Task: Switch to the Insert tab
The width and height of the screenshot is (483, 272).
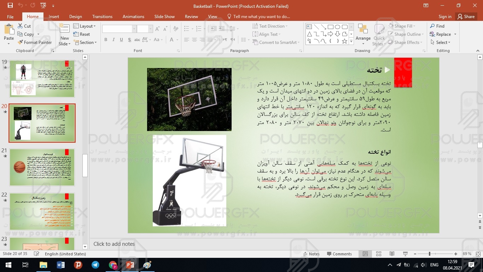Action: point(54,17)
